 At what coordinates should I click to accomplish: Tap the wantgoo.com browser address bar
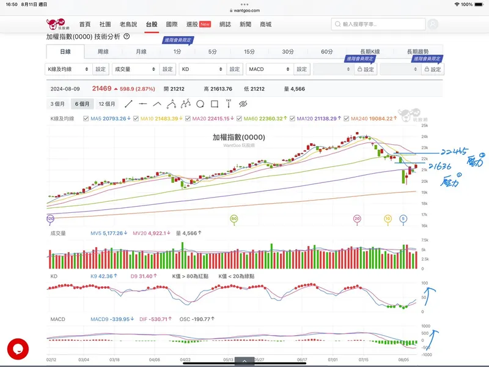(x=245, y=10)
